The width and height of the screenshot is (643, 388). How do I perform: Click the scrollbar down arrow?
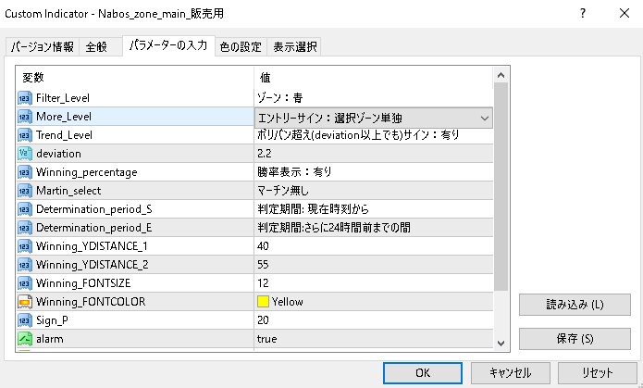point(501,344)
